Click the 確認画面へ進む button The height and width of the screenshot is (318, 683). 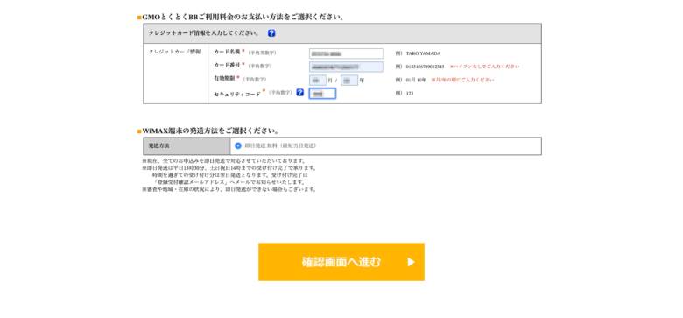click(x=341, y=262)
